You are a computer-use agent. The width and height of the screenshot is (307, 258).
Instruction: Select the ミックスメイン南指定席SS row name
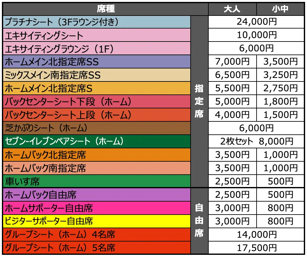pos(97,75)
